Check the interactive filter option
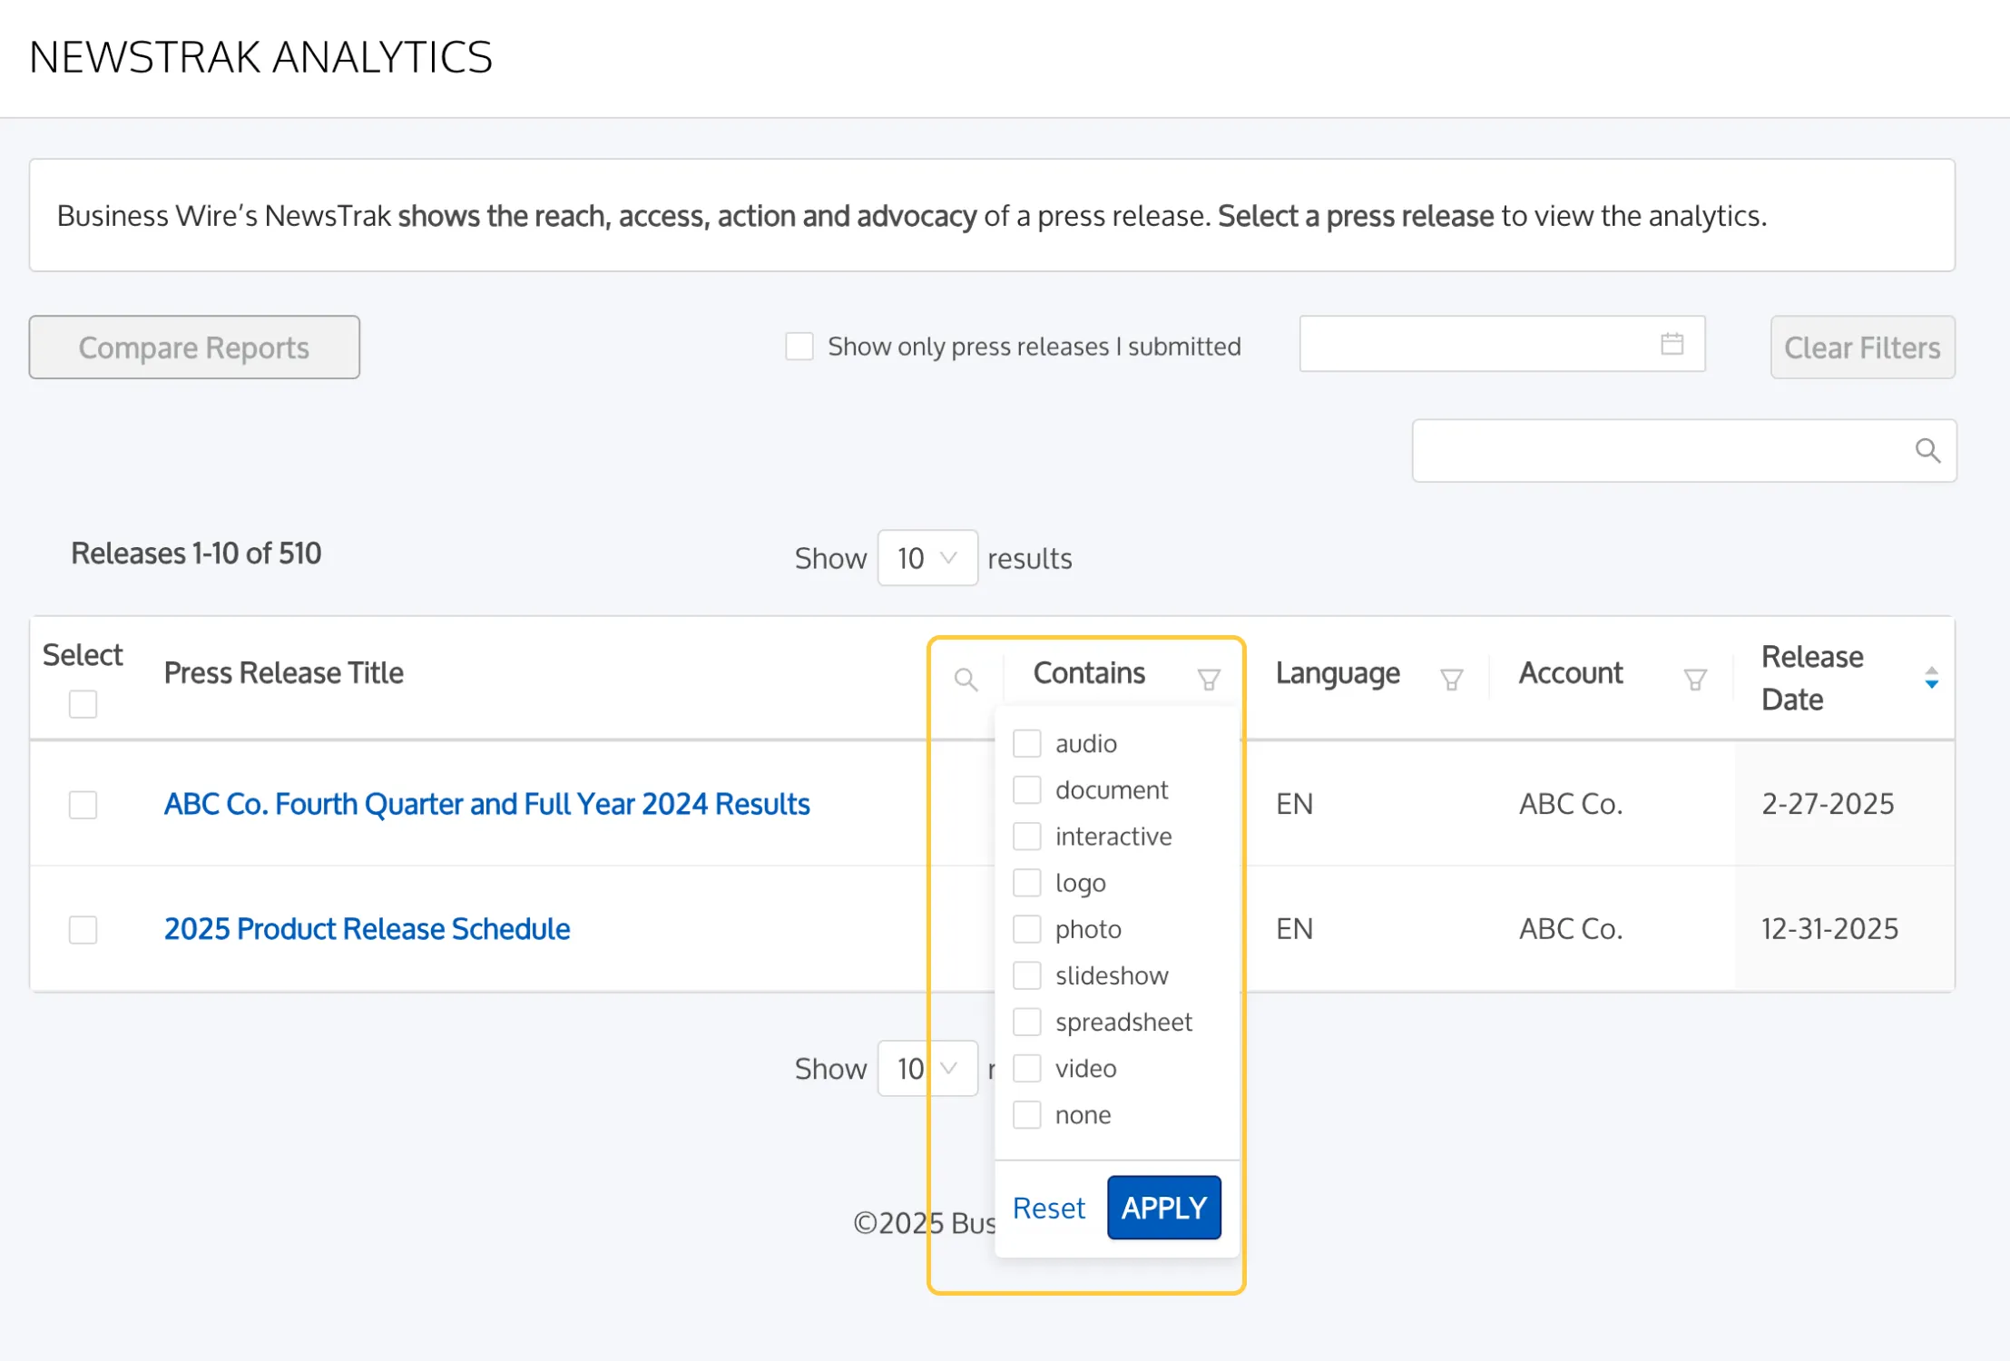The width and height of the screenshot is (2010, 1361). [1026, 836]
